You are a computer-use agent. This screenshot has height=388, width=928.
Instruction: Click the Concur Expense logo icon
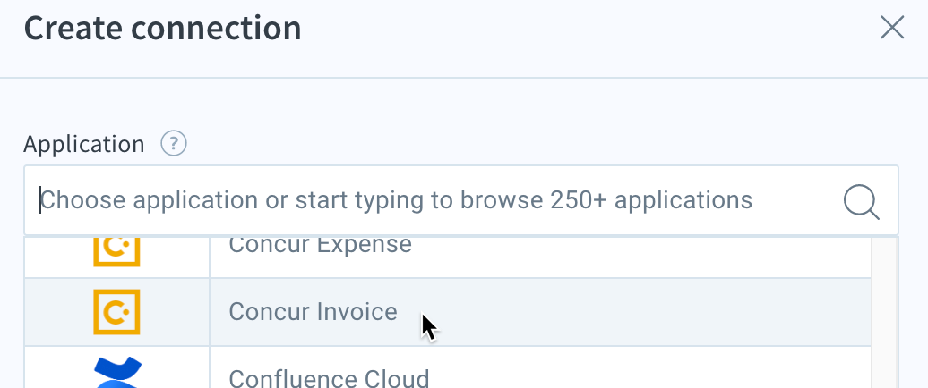pos(116,251)
